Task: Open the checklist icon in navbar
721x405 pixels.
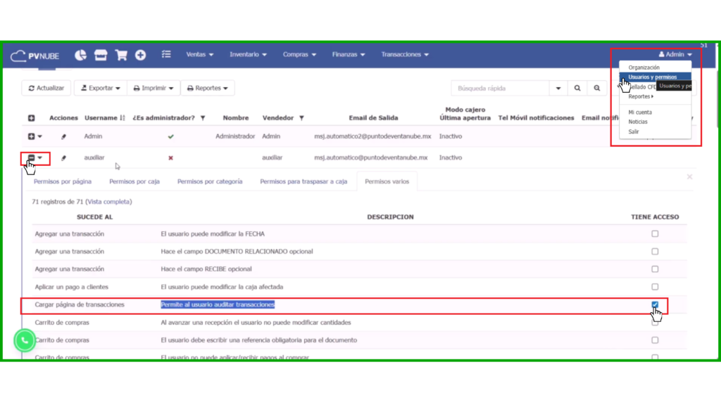Action: [166, 55]
